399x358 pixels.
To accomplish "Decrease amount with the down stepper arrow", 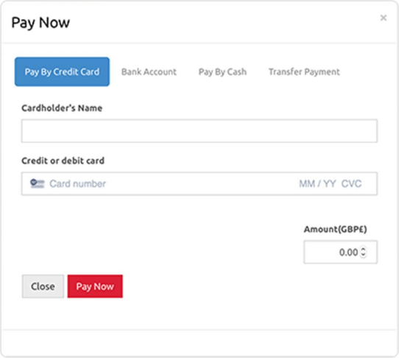I will [364, 255].
